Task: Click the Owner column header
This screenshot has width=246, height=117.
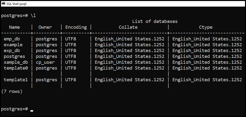Action: pyautogui.click(x=45, y=27)
